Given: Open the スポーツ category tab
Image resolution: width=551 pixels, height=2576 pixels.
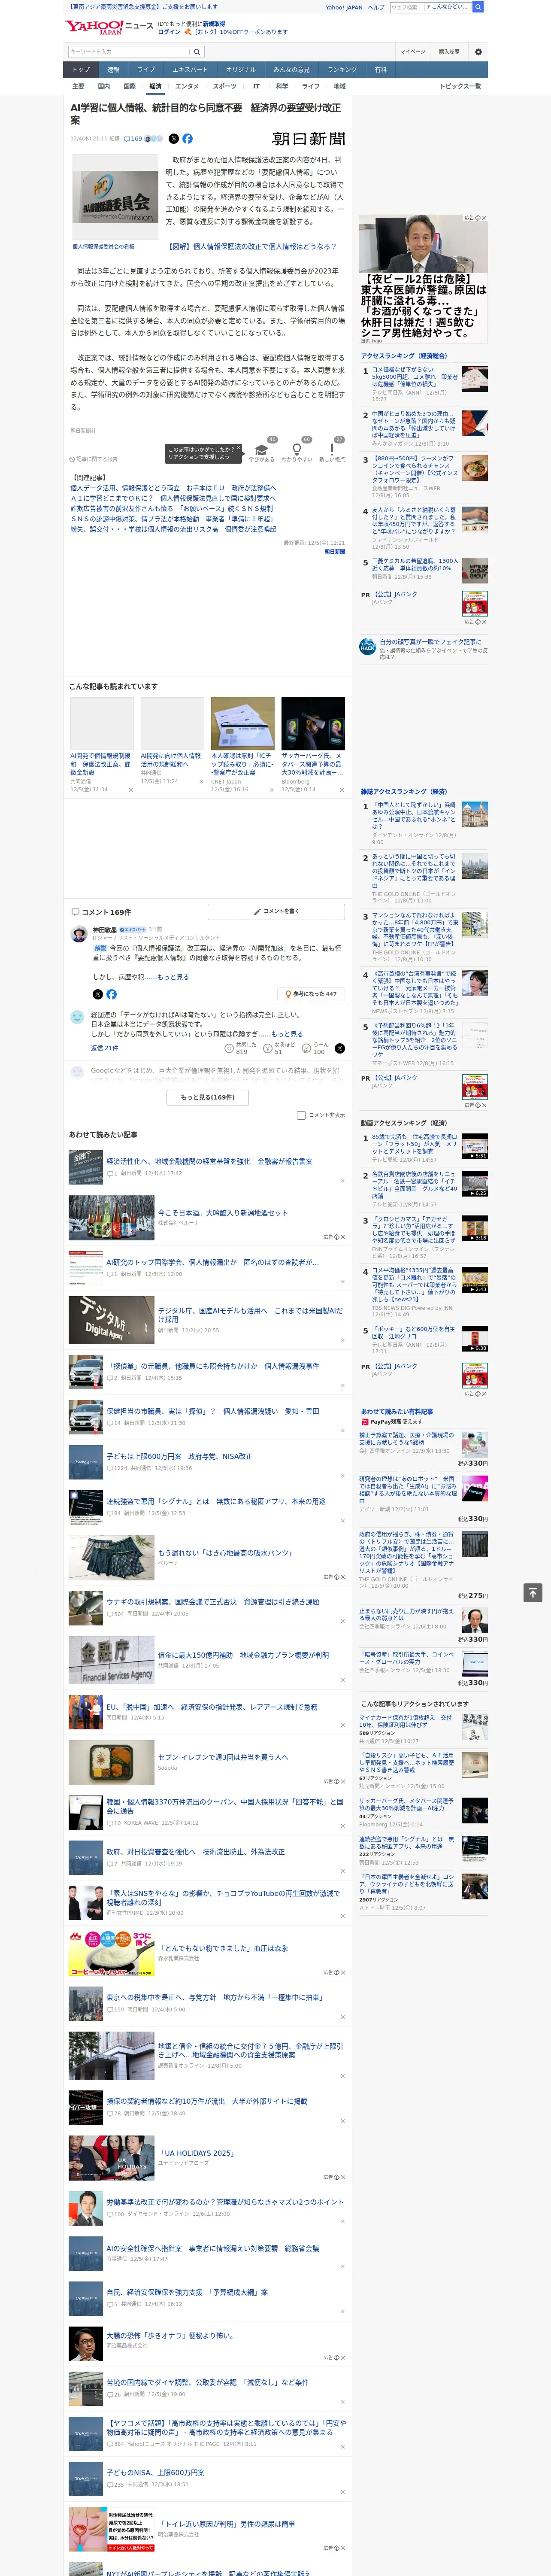Looking at the screenshot, I should click(x=225, y=86).
